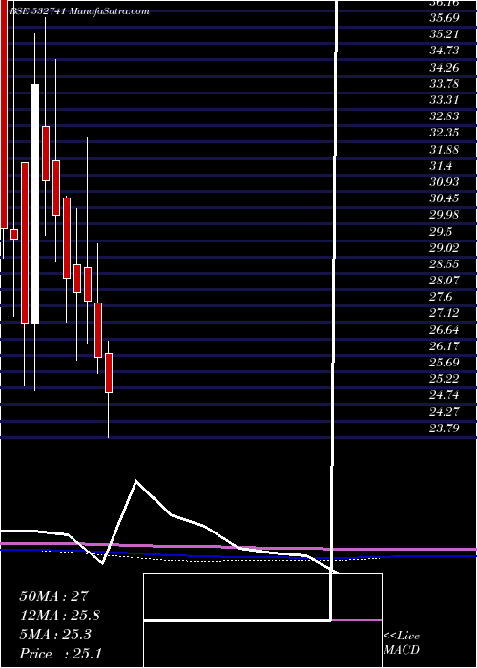Click the 29.02 price axis label
The image size is (477, 668).
pos(445,248)
